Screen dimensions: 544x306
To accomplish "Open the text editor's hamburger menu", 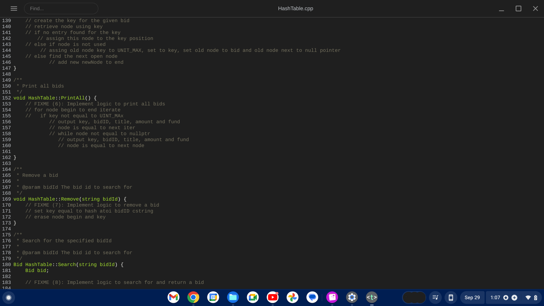I will 14,8.
